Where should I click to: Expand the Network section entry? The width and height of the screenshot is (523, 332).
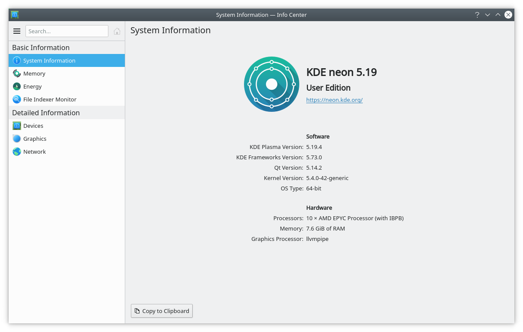tap(35, 152)
